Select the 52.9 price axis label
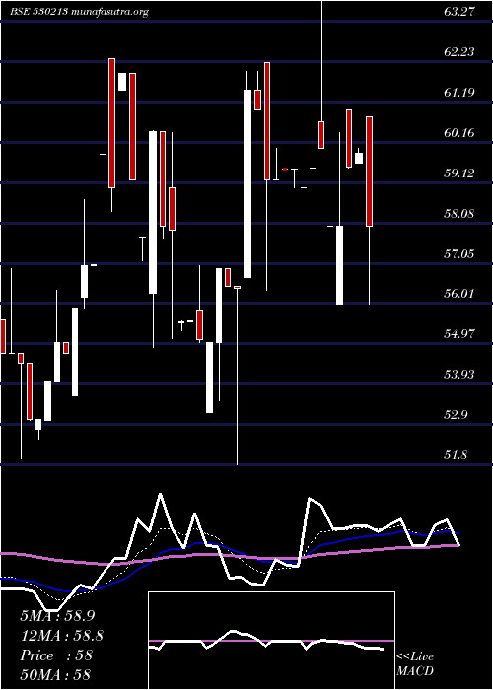This screenshot has height=690, width=493. coord(456,415)
